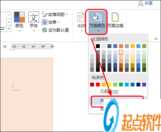Click inside the peach document page
161x132 pixels.
tap(27, 95)
